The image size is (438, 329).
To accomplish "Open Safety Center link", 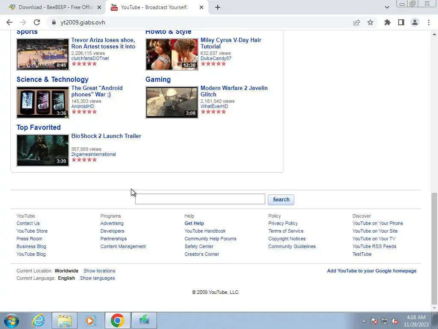I will pos(199,246).
